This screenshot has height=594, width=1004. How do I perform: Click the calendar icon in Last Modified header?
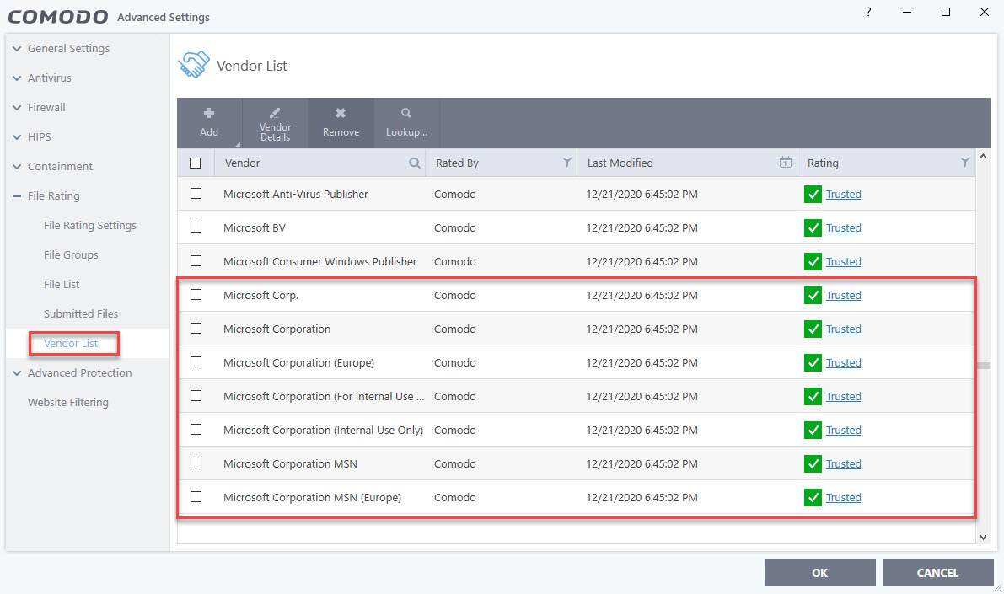coord(785,163)
